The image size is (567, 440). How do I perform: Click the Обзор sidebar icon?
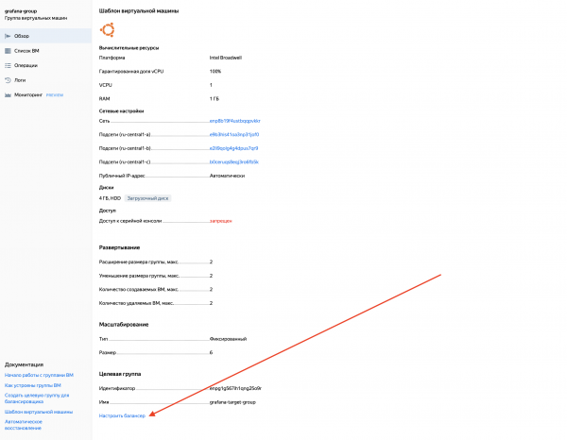pyautogui.click(x=8, y=35)
